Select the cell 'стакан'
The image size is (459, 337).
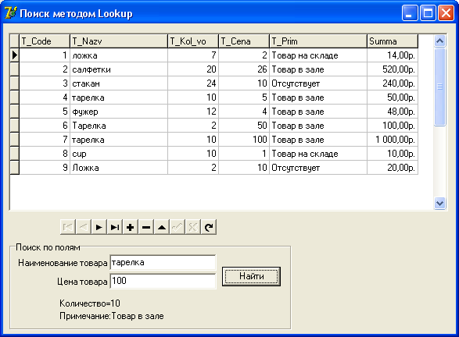pyautogui.click(x=119, y=83)
